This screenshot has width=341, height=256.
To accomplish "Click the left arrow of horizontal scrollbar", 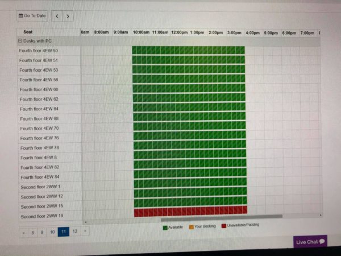I will click(x=86, y=222).
